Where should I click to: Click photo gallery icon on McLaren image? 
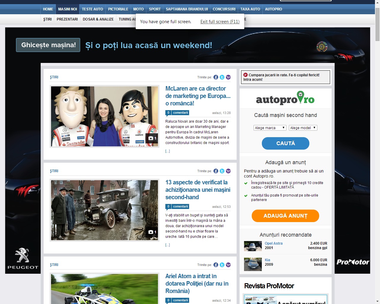152,138
